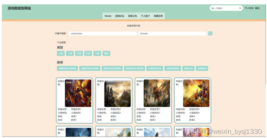Go to the Home tab
The width and height of the screenshot is (267, 138).
pyautogui.click(x=108, y=16)
